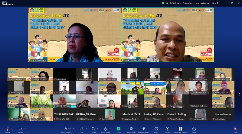Click the Zoom Workplace logo
The width and height of the screenshot is (242, 134).
click(x=7, y=3)
